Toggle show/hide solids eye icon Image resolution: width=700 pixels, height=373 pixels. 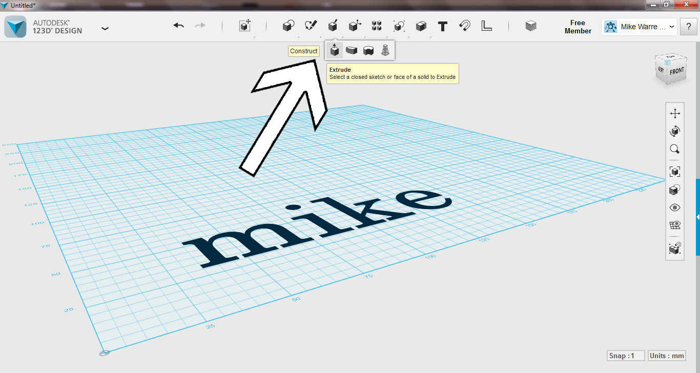click(675, 208)
